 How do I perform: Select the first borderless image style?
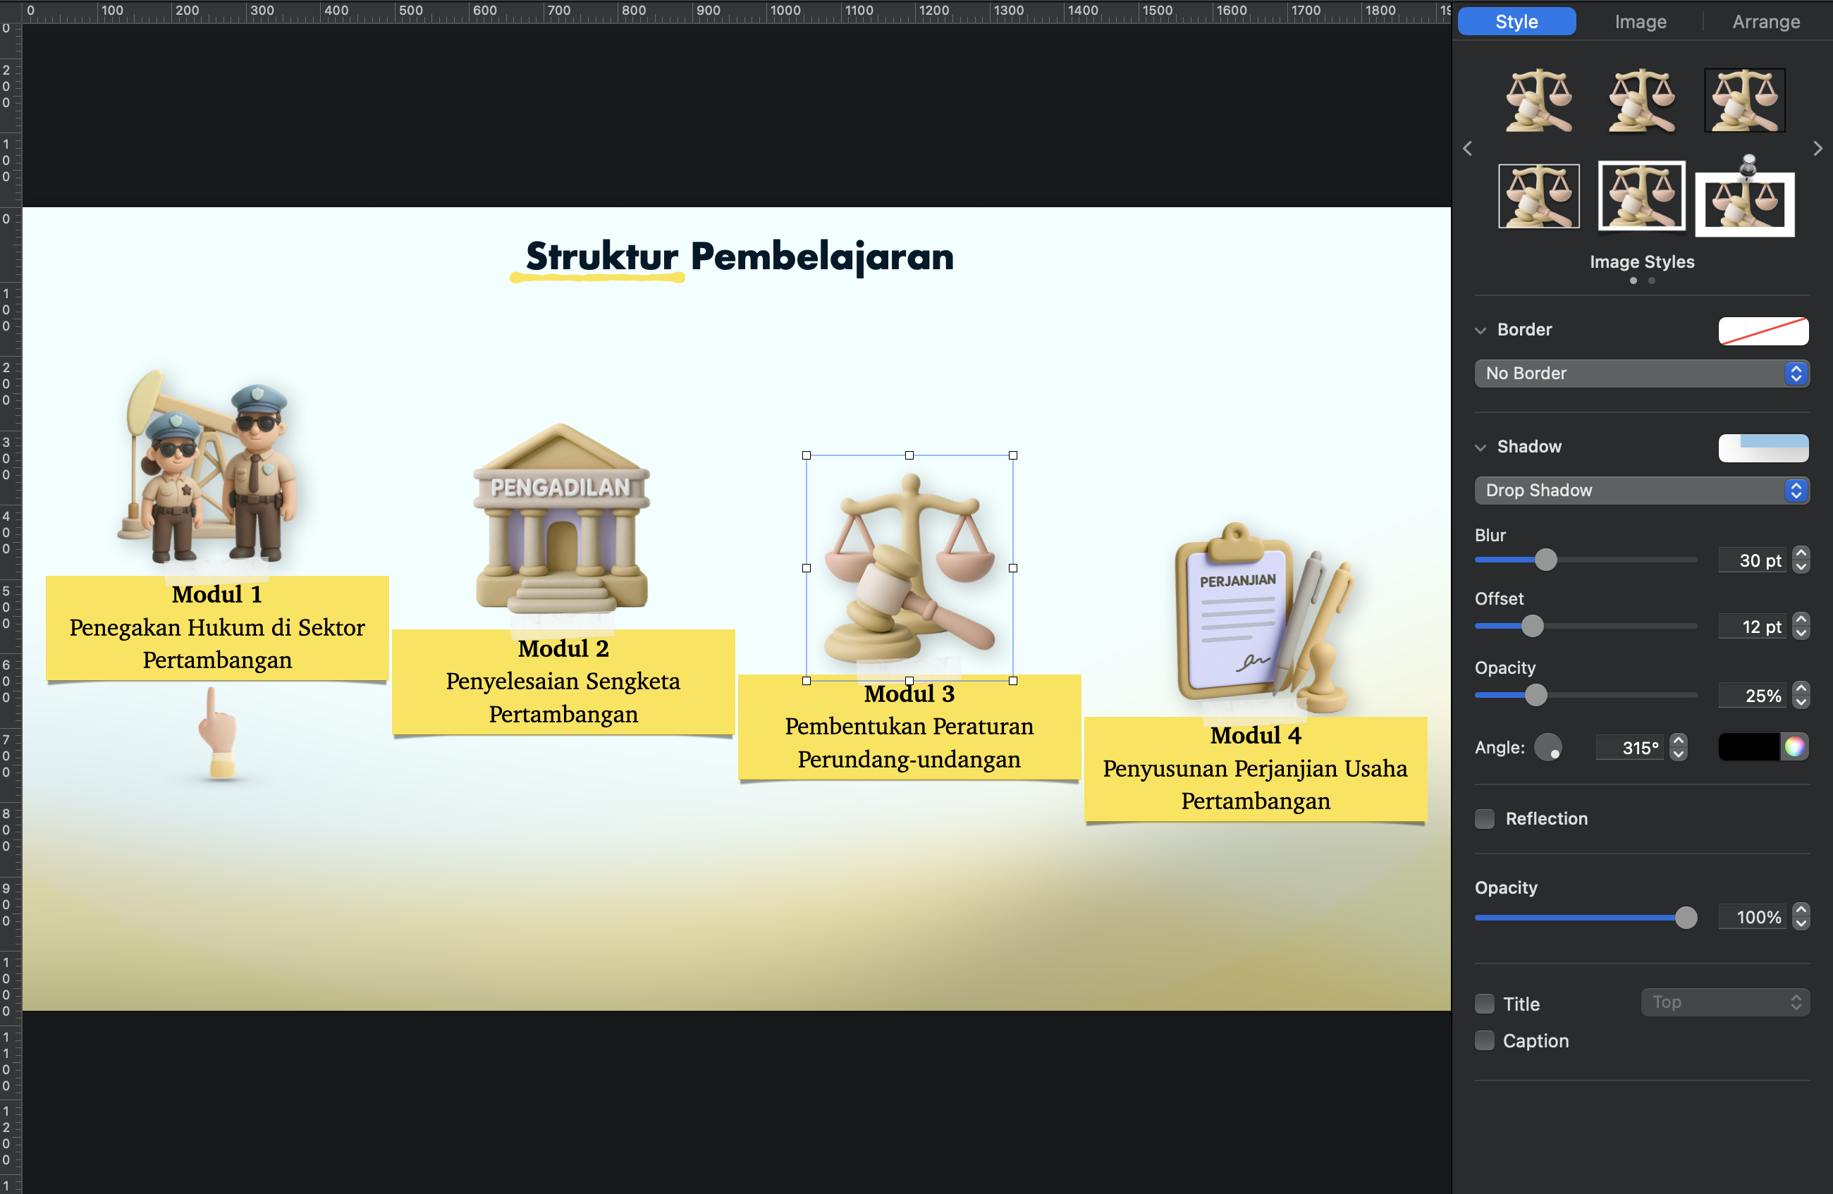pos(1538,100)
